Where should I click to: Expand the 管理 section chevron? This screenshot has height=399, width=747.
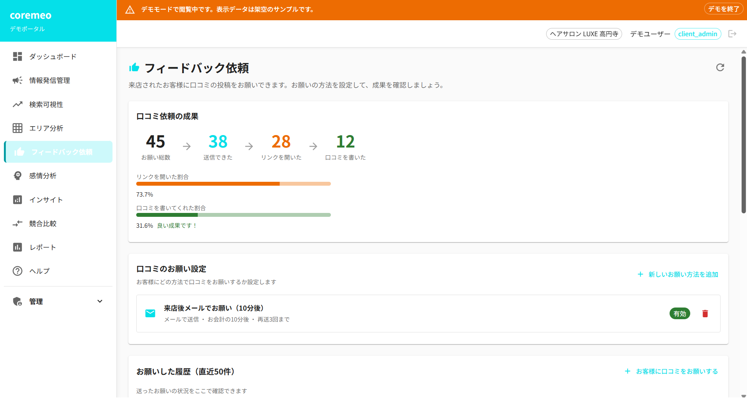pos(100,301)
